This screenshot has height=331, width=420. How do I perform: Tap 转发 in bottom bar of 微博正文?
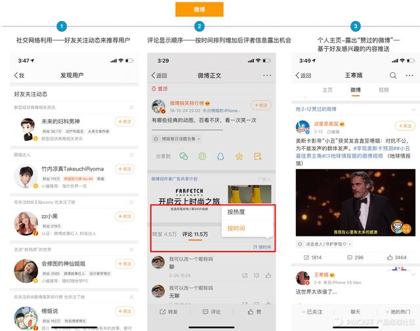pyautogui.click(x=169, y=312)
